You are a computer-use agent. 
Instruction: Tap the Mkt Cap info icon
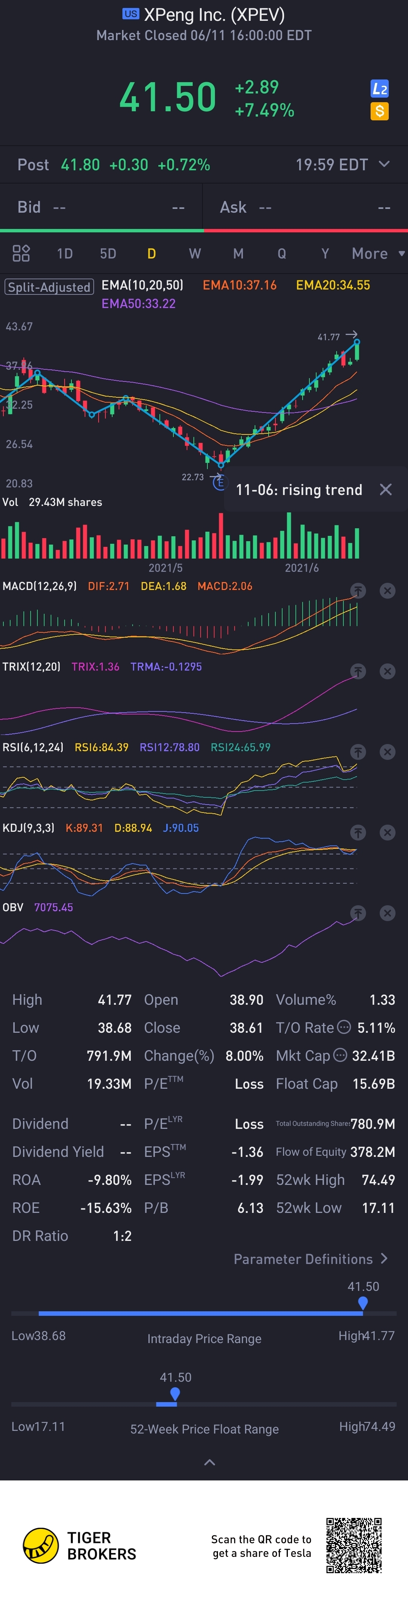point(340,1055)
